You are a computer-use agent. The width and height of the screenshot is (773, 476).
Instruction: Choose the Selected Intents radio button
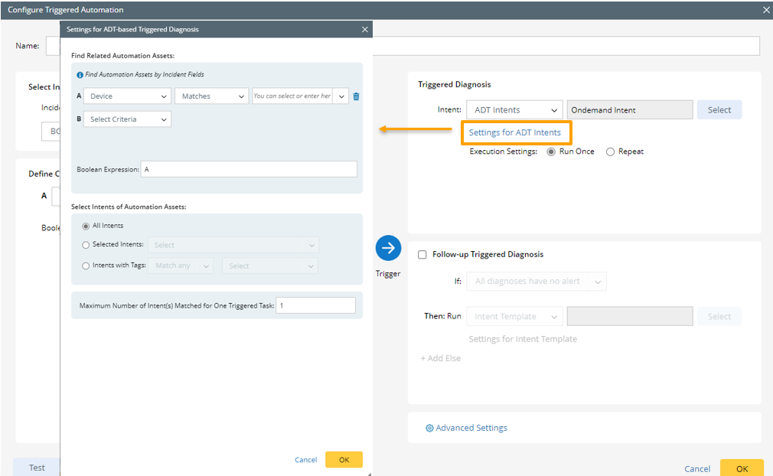pyautogui.click(x=86, y=245)
